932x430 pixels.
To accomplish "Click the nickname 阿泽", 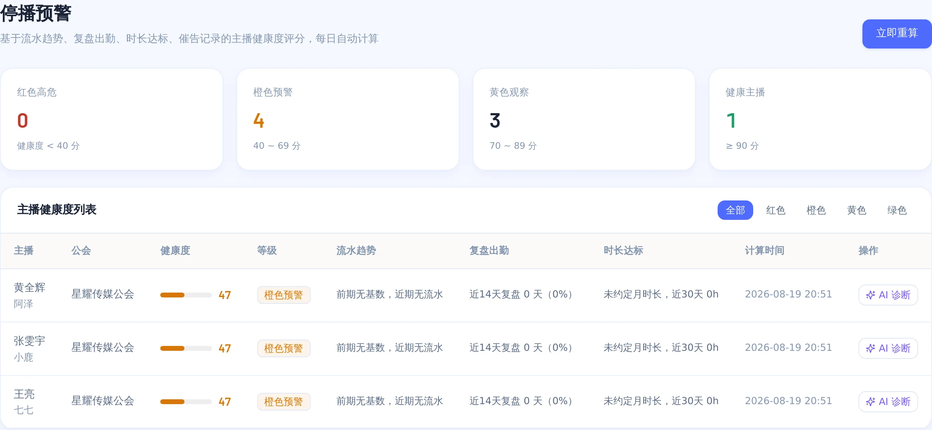I will point(23,304).
